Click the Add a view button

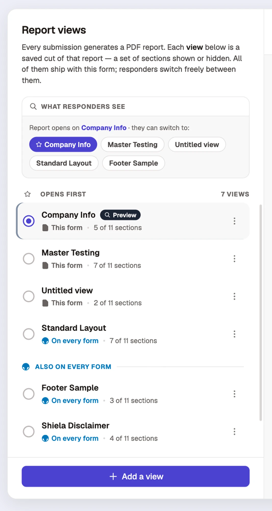point(135,476)
